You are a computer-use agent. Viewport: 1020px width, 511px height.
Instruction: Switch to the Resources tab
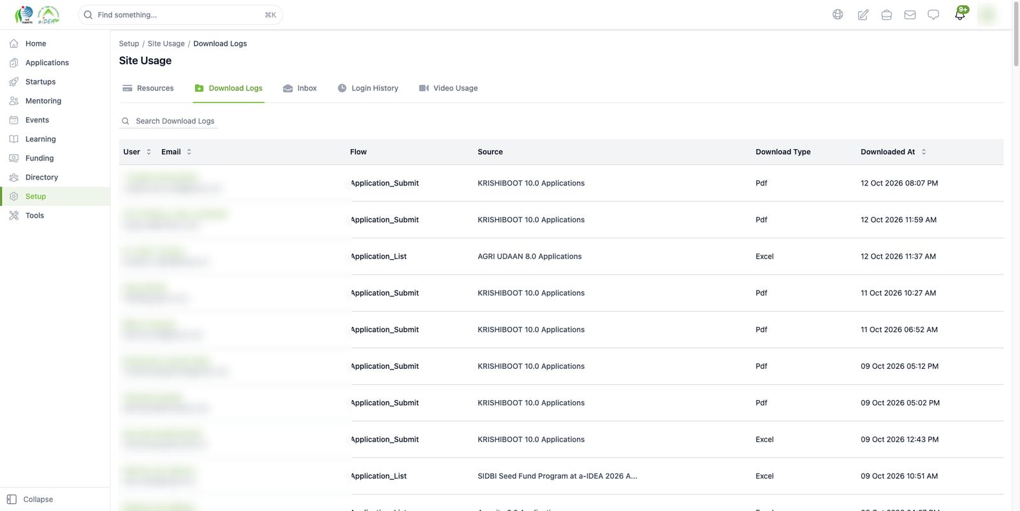148,88
